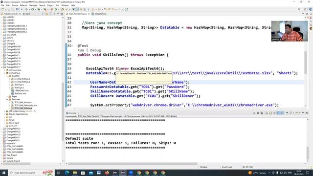Open File Explorer from the taskbar
The height and width of the screenshot is (176, 313).
[x=75, y=173]
